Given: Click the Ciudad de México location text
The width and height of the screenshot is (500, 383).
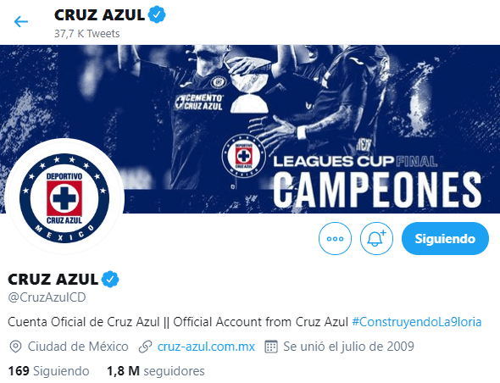Looking at the screenshot, I should [78, 347].
